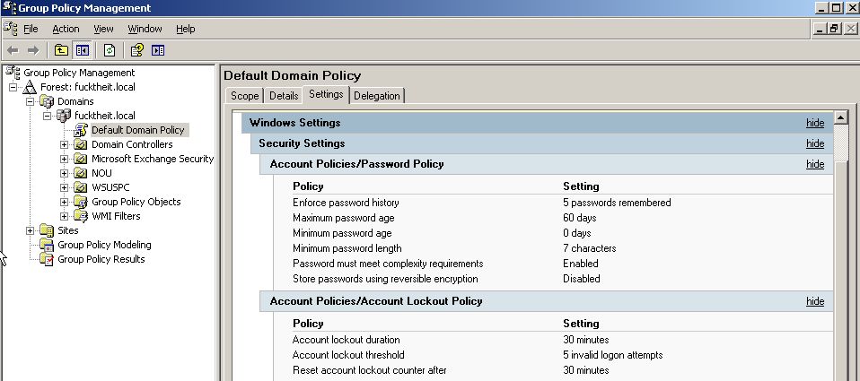Click 'Password must meet complexity requirements' policy

[x=388, y=264]
